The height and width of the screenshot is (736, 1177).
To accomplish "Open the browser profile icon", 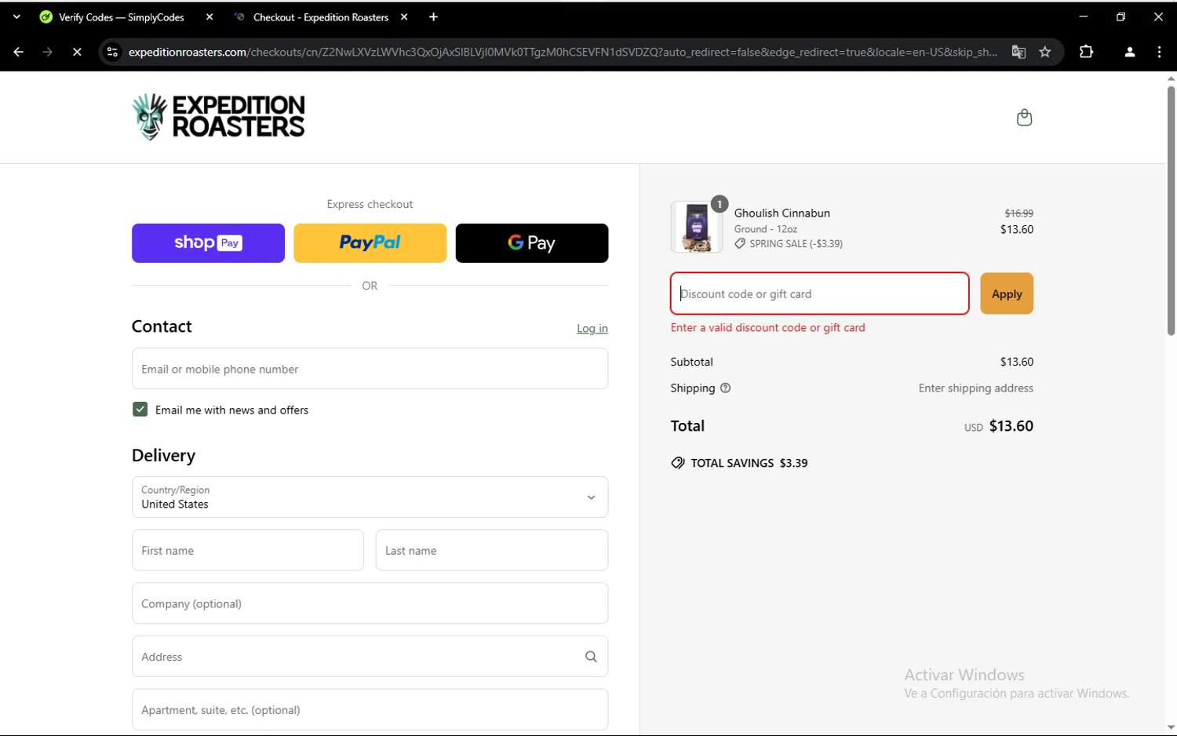I will tap(1129, 52).
